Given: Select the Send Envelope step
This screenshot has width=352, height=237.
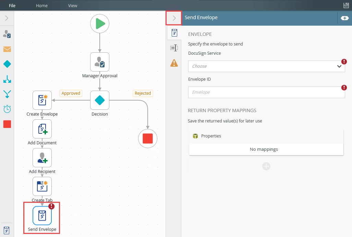Looking at the screenshot, I should point(42,215).
